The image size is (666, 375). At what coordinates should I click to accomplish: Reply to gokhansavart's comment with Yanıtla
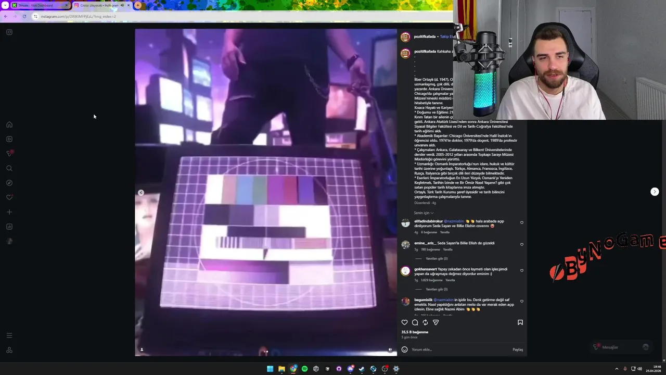(x=450, y=280)
